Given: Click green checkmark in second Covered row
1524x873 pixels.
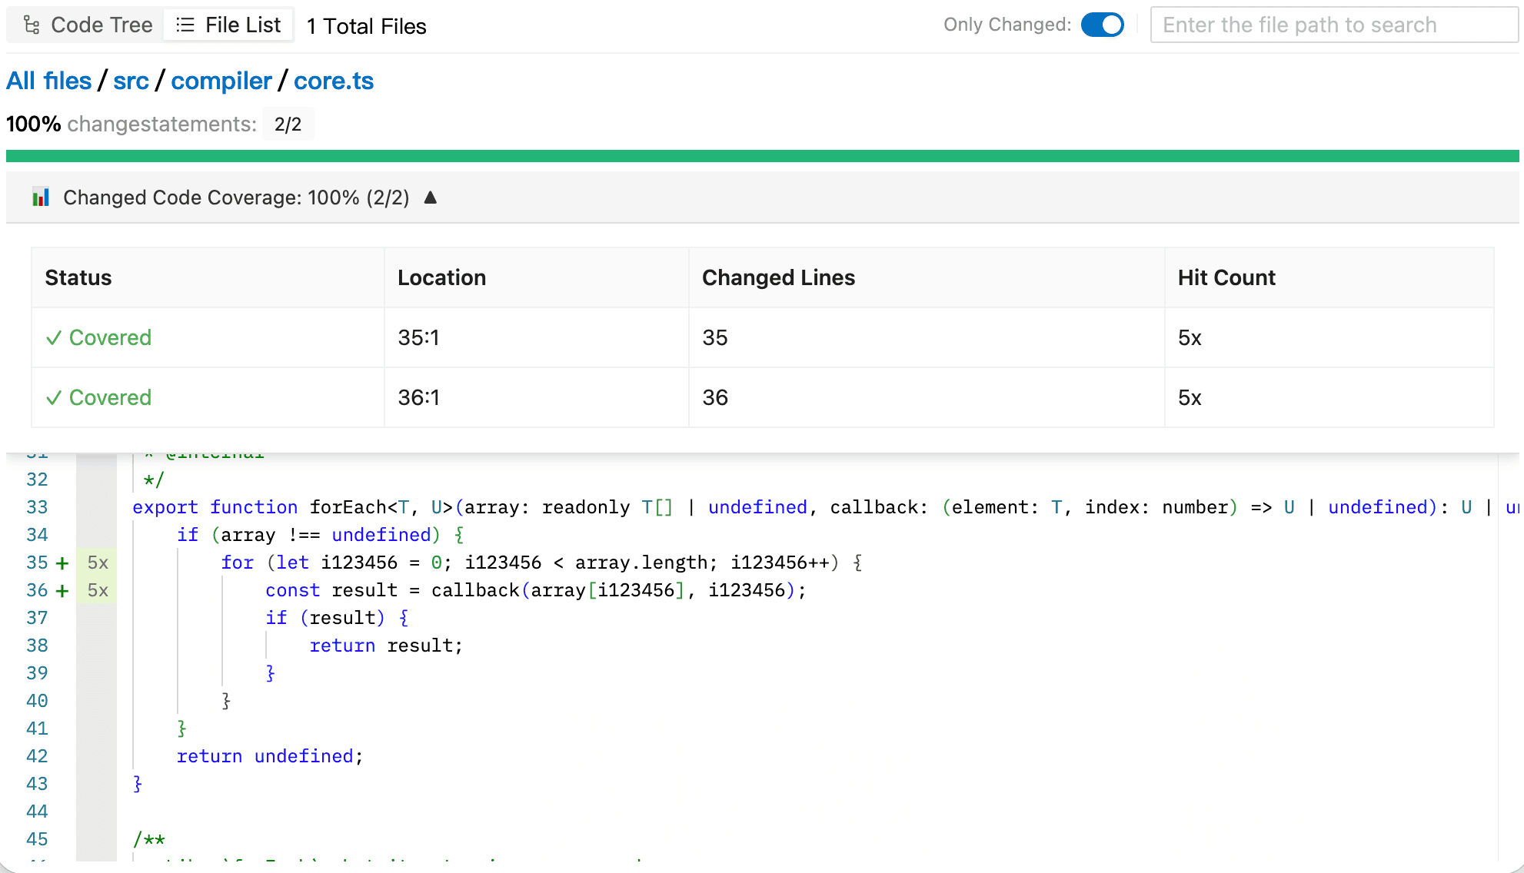Looking at the screenshot, I should (x=53, y=398).
